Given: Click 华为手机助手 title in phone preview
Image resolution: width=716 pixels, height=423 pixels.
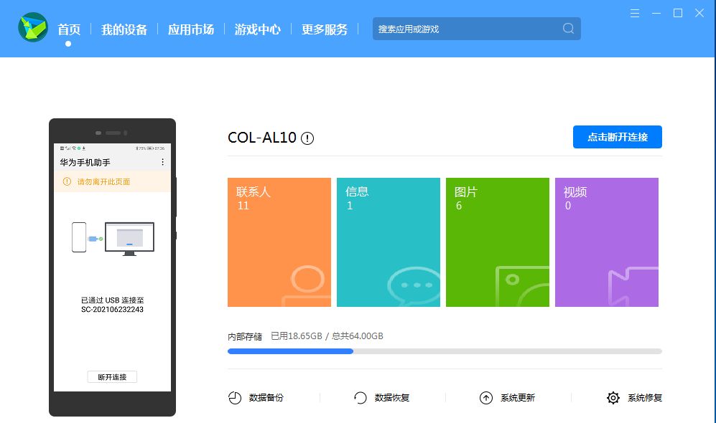Looking at the screenshot, I should tap(85, 162).
